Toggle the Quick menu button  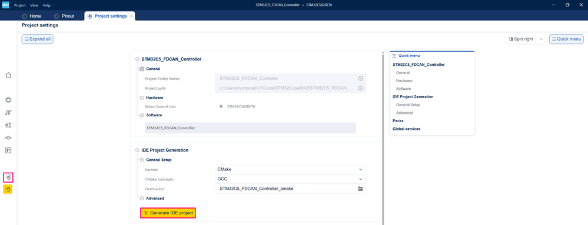pyautogui.click(x=566, y=39)
